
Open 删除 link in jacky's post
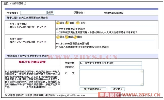(79, 37)
